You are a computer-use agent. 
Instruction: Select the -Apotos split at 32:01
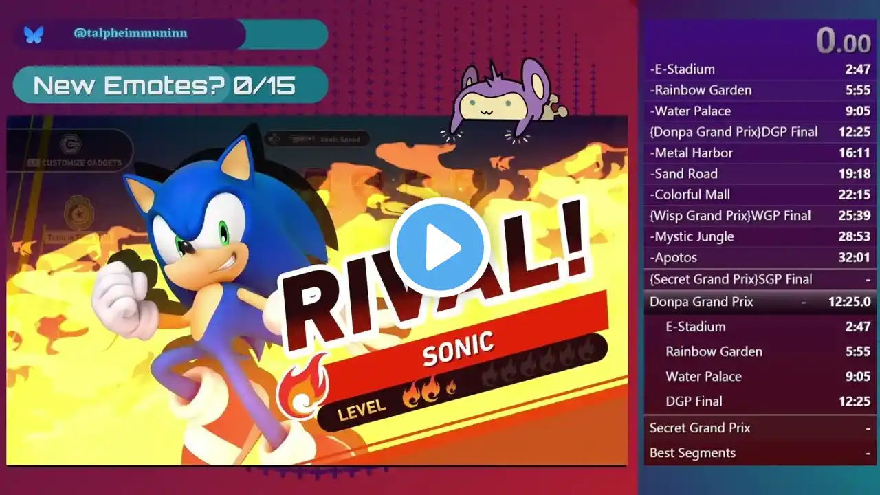coord(760,258)
